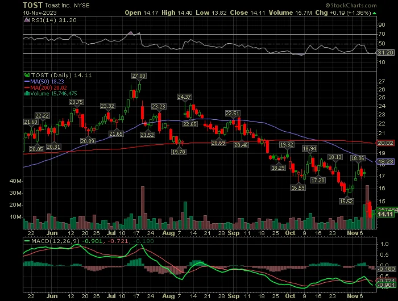Click the 23.23 high price annotation

pyautogui.click(x=159, y=107)
